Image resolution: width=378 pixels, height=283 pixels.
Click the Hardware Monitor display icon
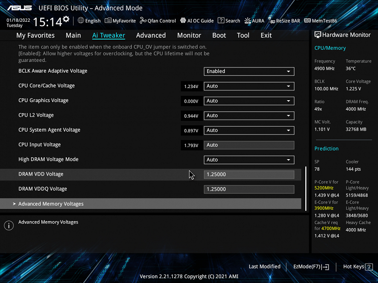(x=318, y=35)
